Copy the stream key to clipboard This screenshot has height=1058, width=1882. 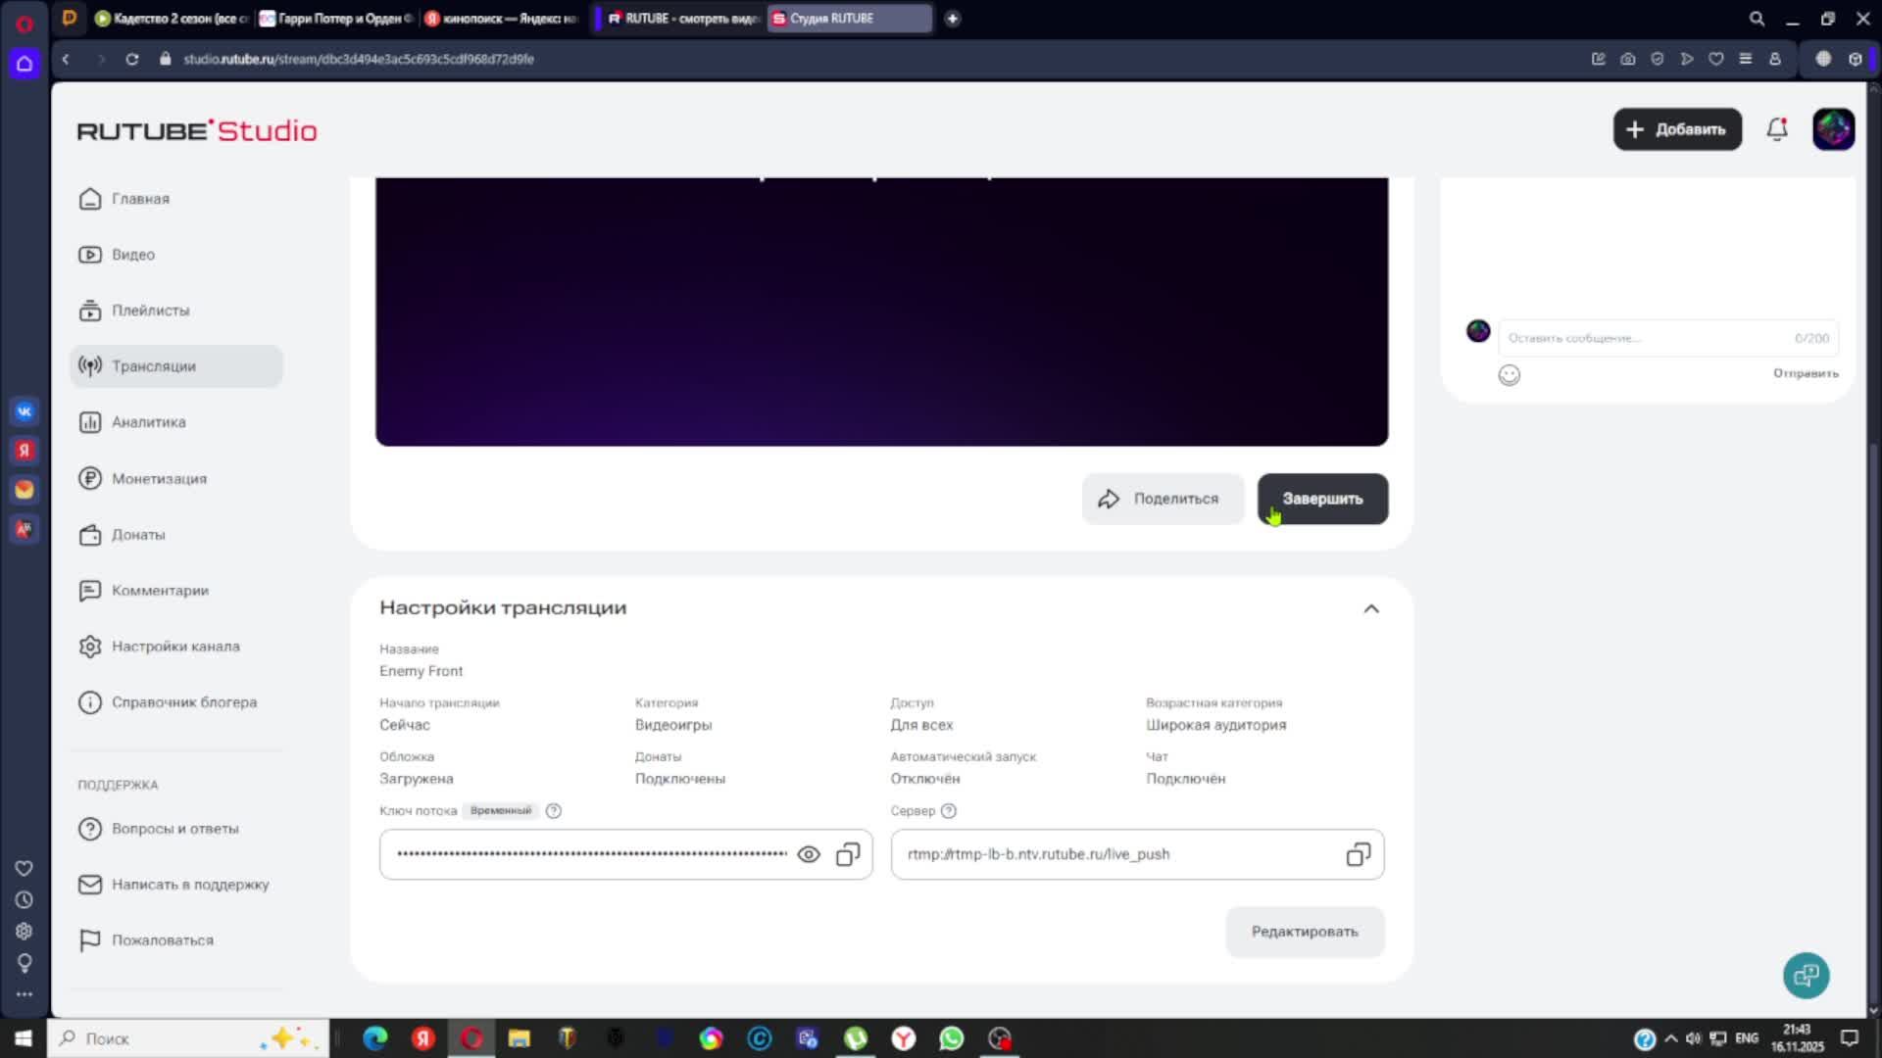(x=848, y=854)
